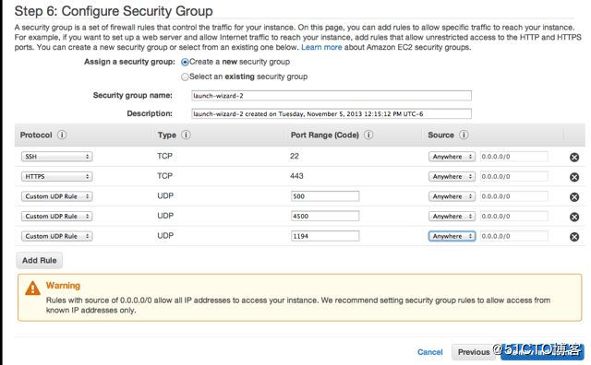Edit the port range field showing 500
This screenshot has width=591, height=365.
tap(325, 196)
